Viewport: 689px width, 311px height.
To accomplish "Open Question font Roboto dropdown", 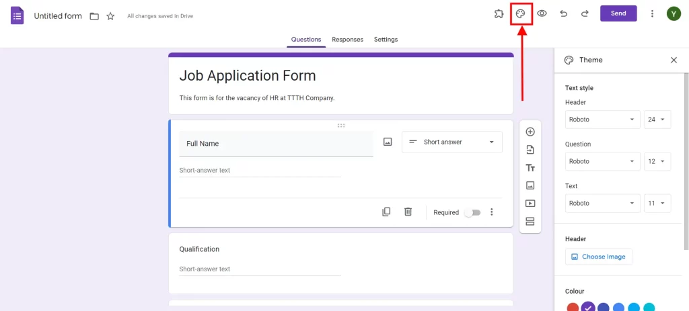I will (x=602, y=161).
